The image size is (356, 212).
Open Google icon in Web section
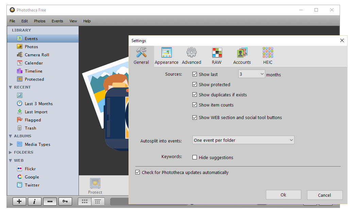(20, 177)
